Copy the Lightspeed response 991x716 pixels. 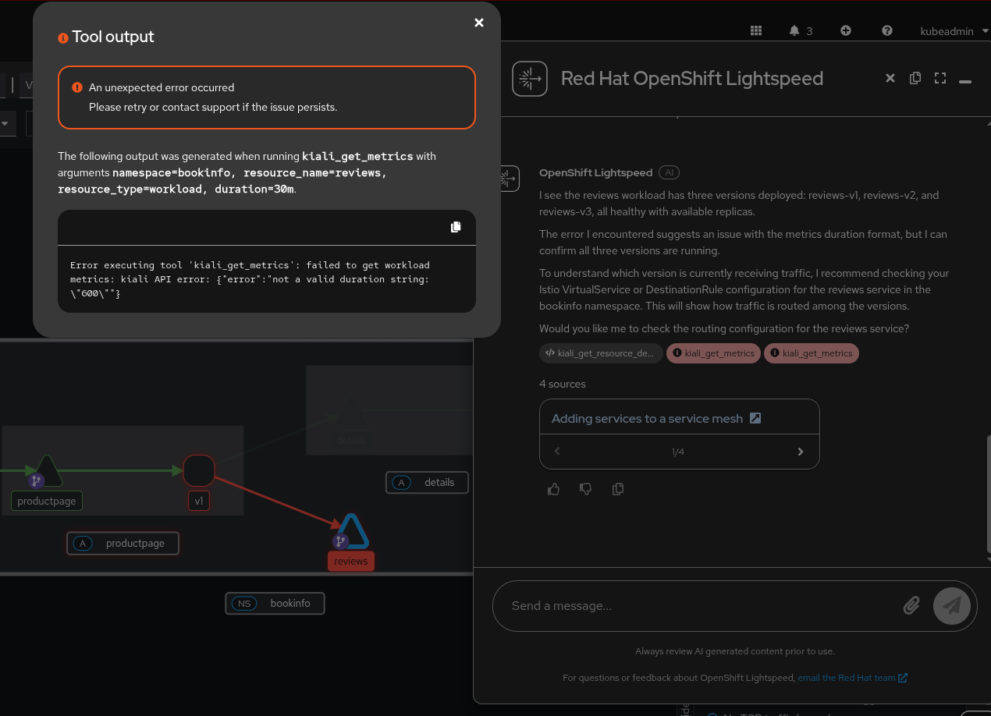click(x=618, y=489)
